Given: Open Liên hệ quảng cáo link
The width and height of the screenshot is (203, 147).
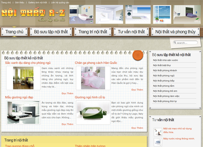Looking at the screenshot, I should (60, 2).
